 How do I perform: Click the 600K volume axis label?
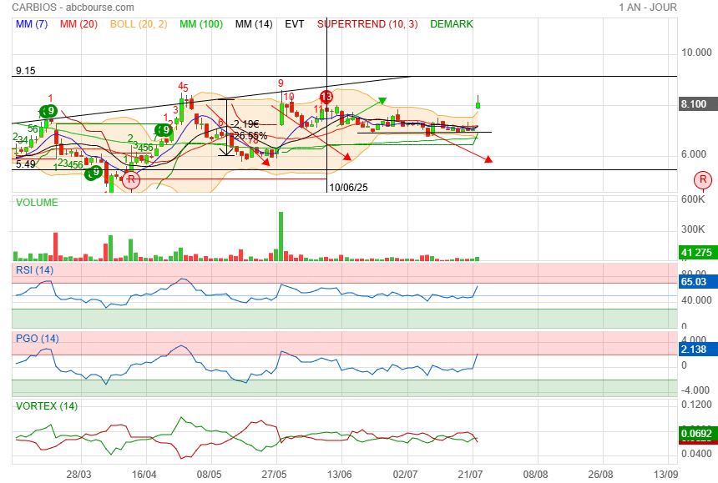[x=693, y=199]
